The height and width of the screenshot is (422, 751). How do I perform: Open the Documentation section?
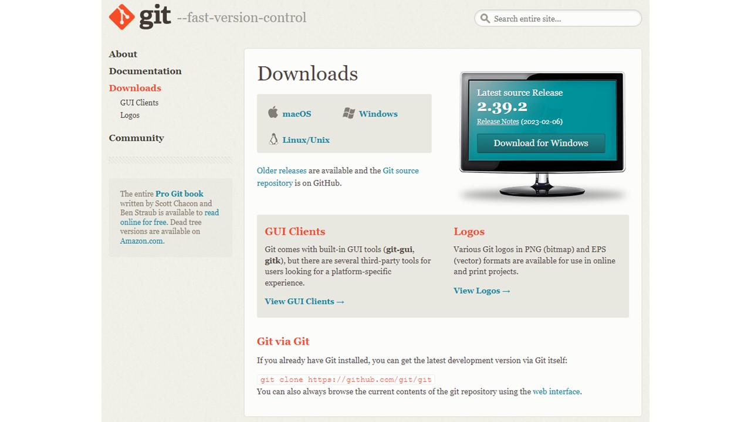coord(145,71)
